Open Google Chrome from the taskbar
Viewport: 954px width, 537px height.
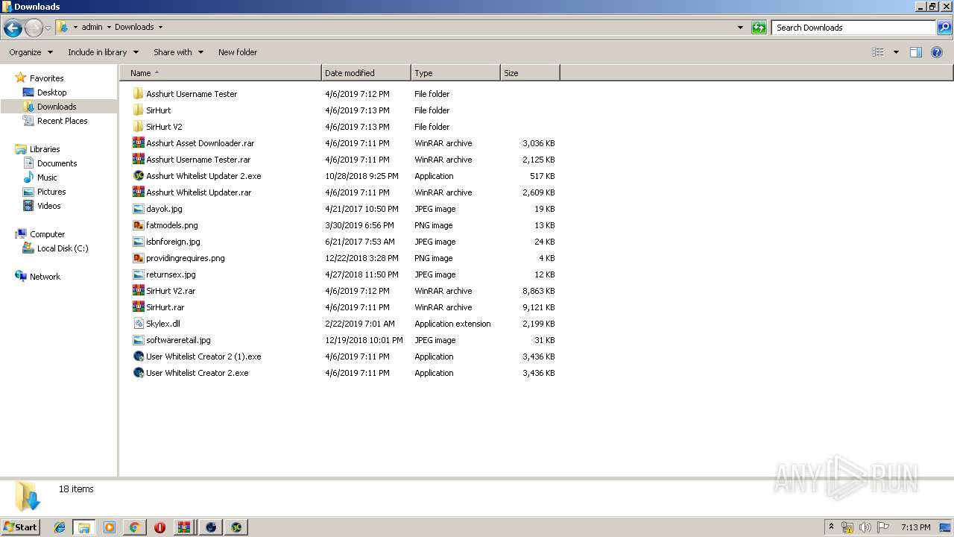pyautogui.click(x=134, y=527)
